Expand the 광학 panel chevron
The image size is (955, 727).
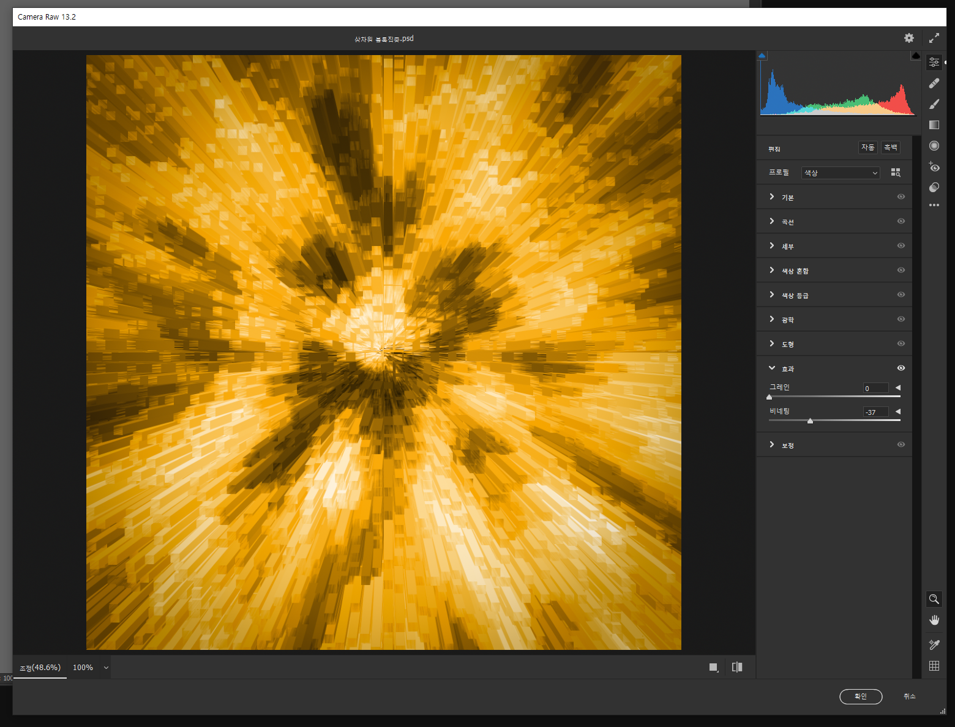[772, 319]
